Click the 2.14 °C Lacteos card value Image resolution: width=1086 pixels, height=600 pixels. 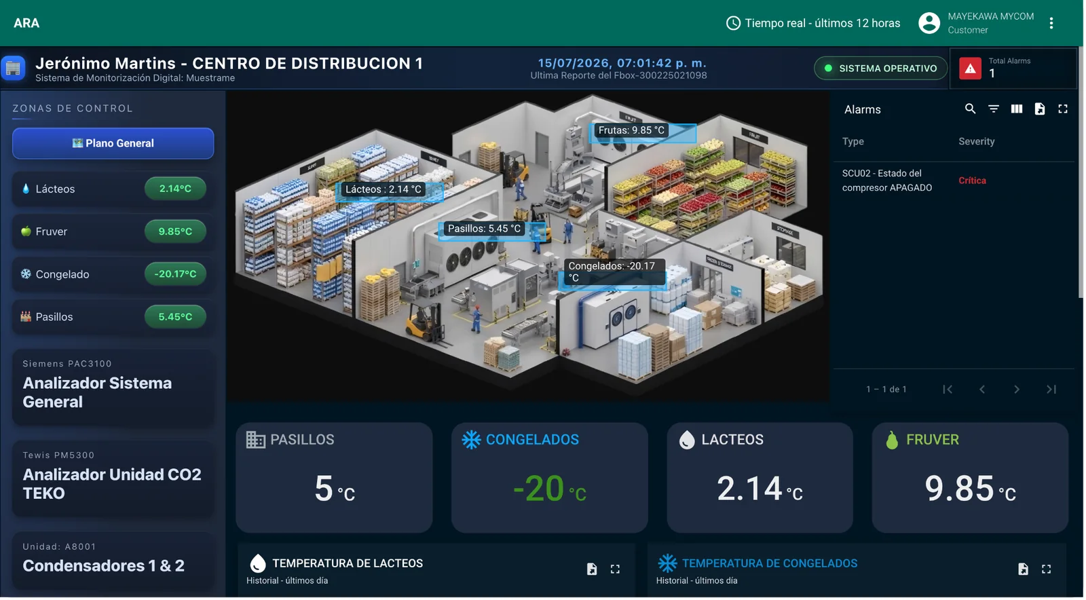760,489
